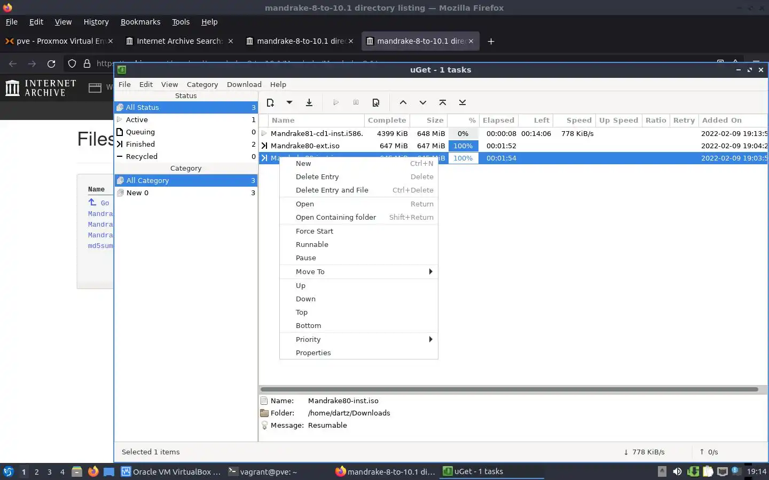The width and height of the screenshot is (769, 480).
Task: Click the Speed column header
Action: click(x=575, y=120)
